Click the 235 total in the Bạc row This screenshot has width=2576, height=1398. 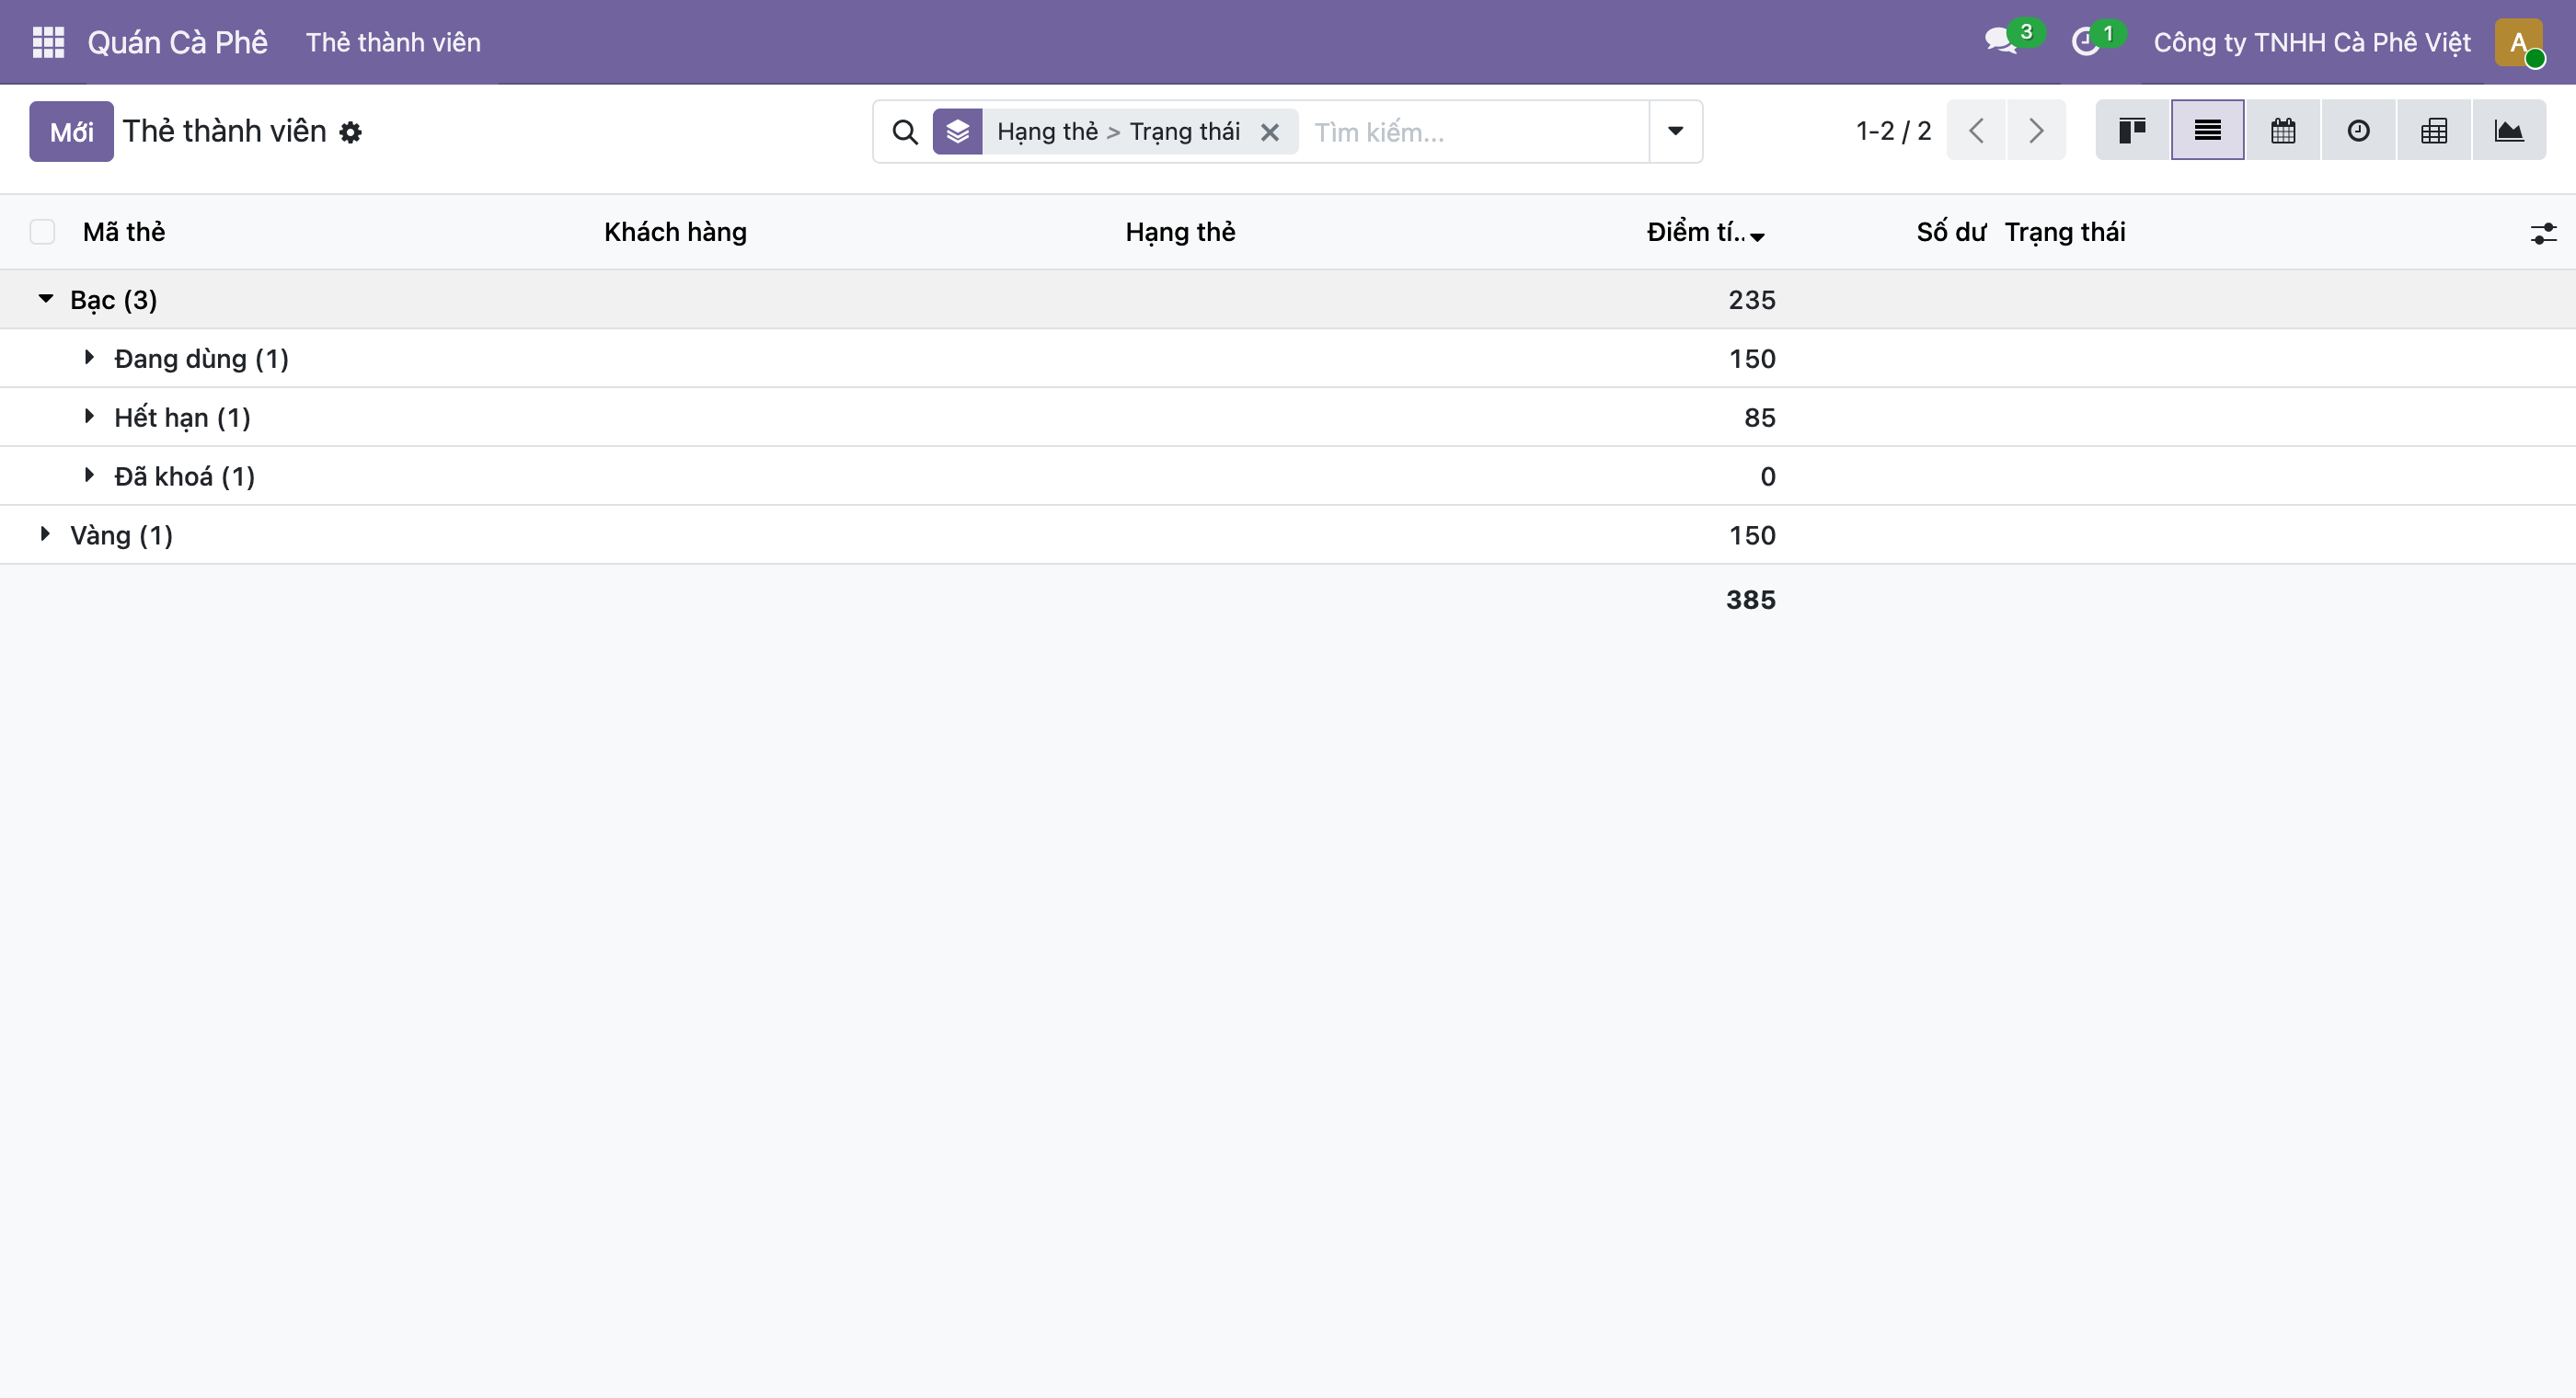1752,299
